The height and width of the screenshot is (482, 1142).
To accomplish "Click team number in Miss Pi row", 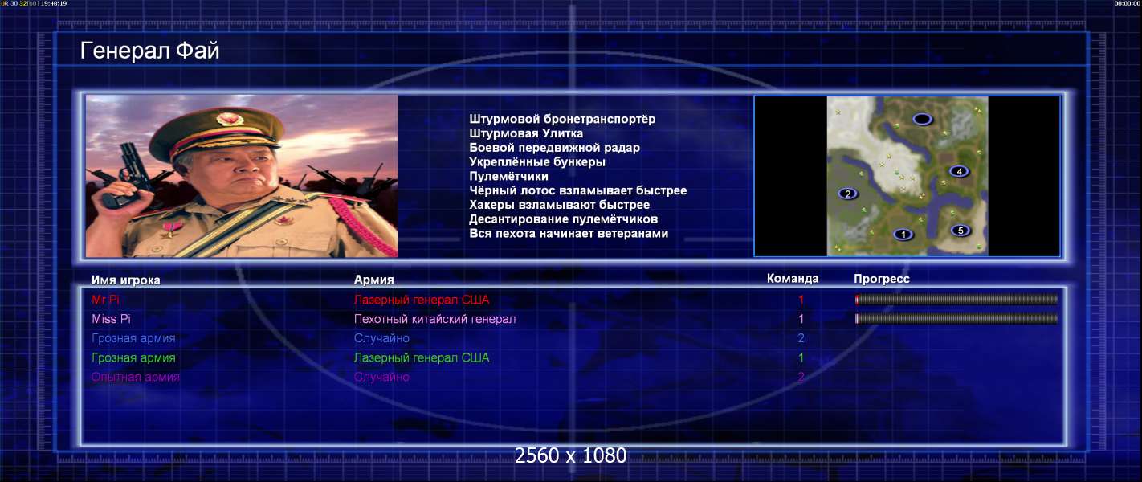I will pyautogui.click(x=801, y=319).
